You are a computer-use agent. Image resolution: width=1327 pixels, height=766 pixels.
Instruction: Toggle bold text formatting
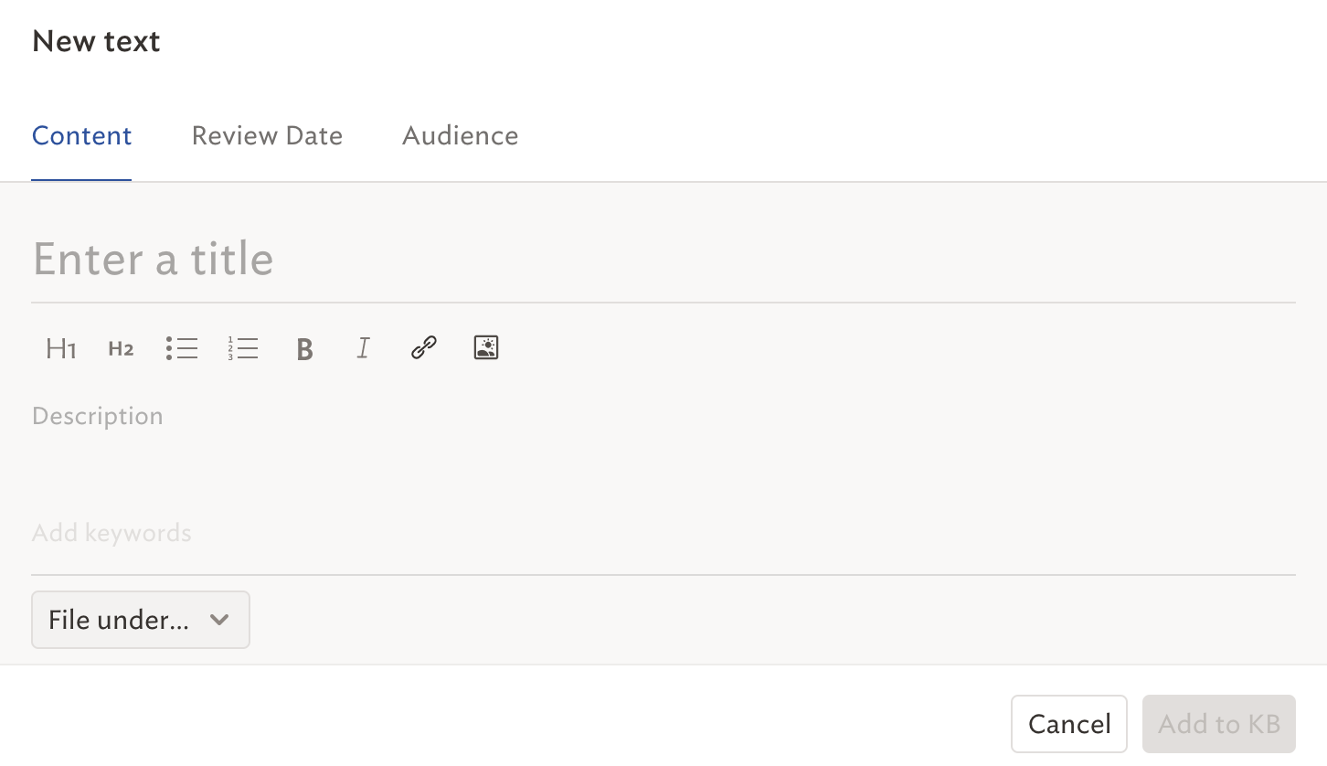point(305,349)
